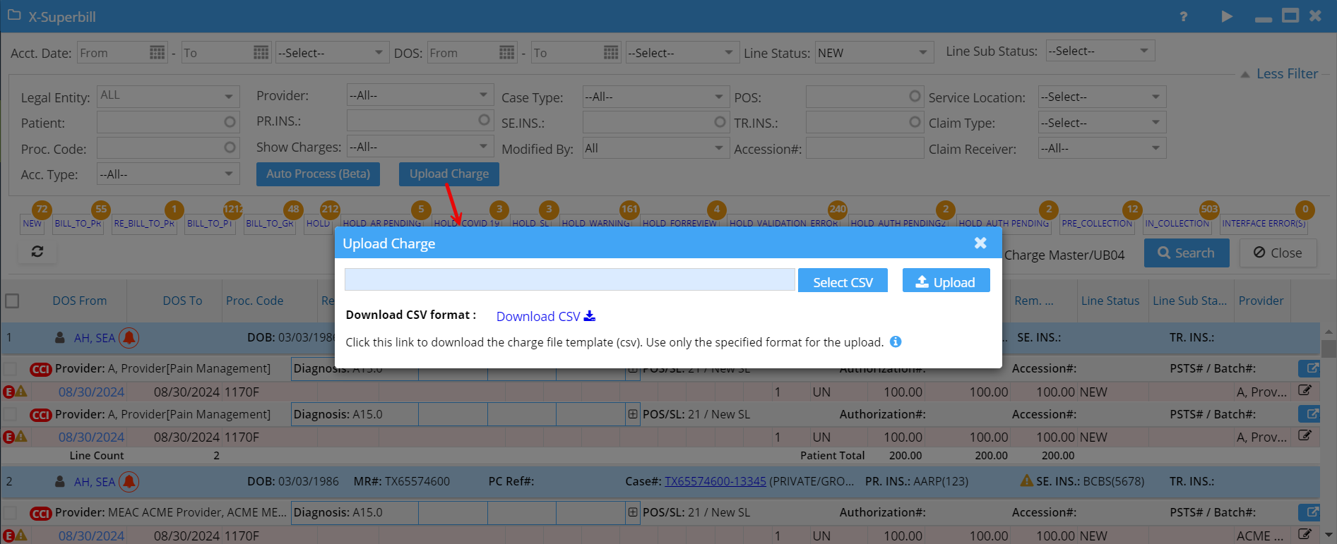Click the Download CSV link
Image resolution: width=1337 pixels, height=544 pixels.
(545, 316)
